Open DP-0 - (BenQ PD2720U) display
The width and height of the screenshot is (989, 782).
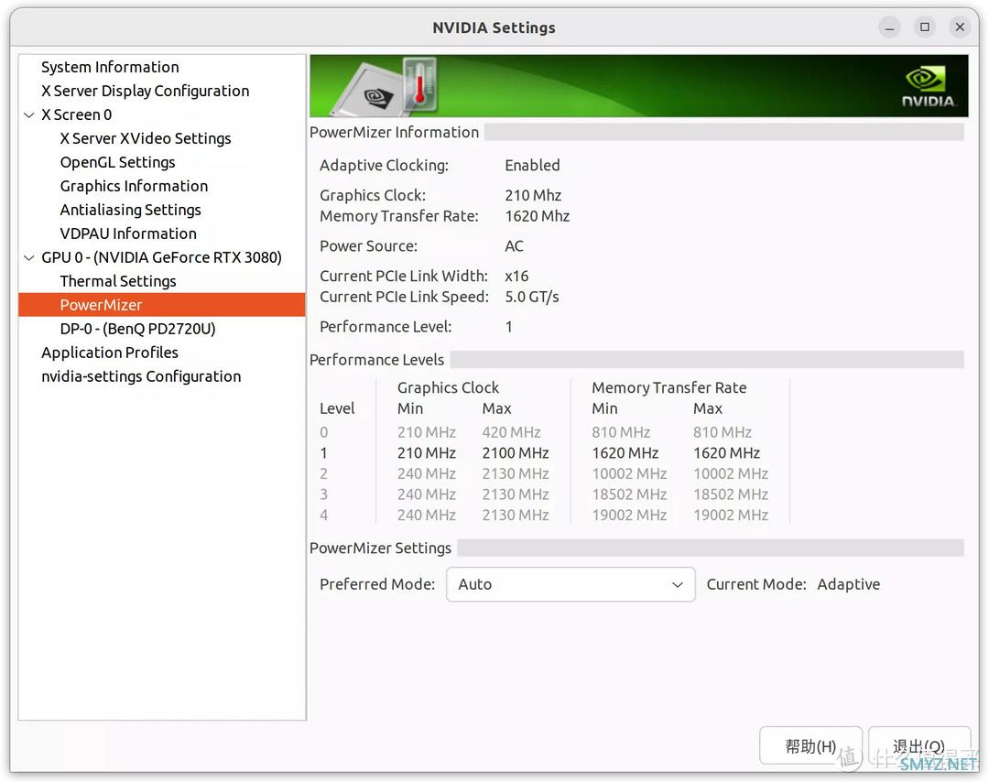[137, 329]
